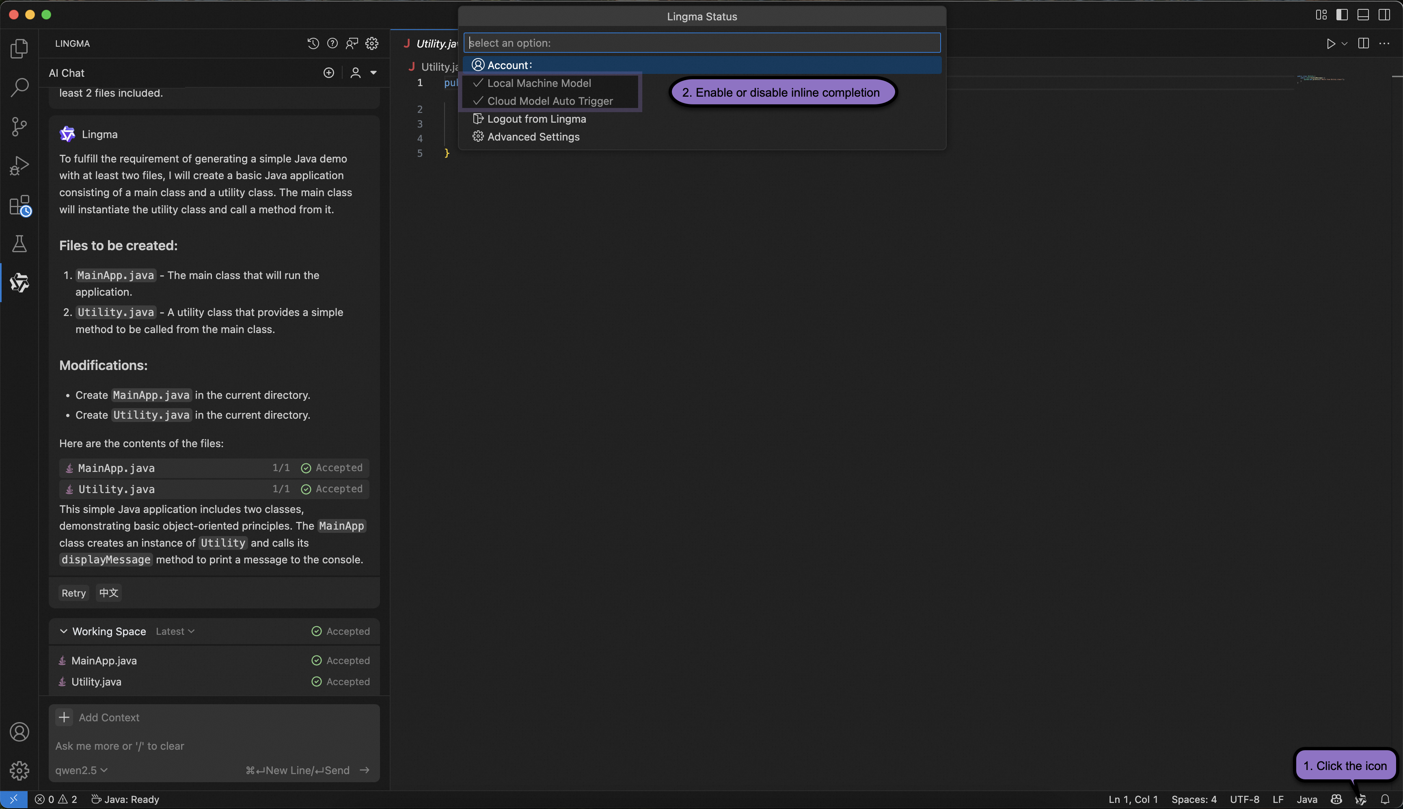Start a new AI chat with plus icon
This screenshot has width=1403, height=809.
pyautogui.click(x=329, y=73)
